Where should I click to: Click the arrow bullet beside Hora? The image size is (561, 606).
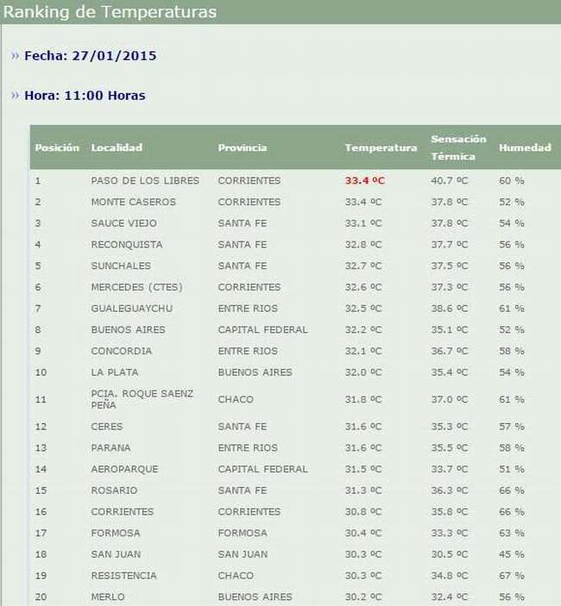(x=15, y=96)
